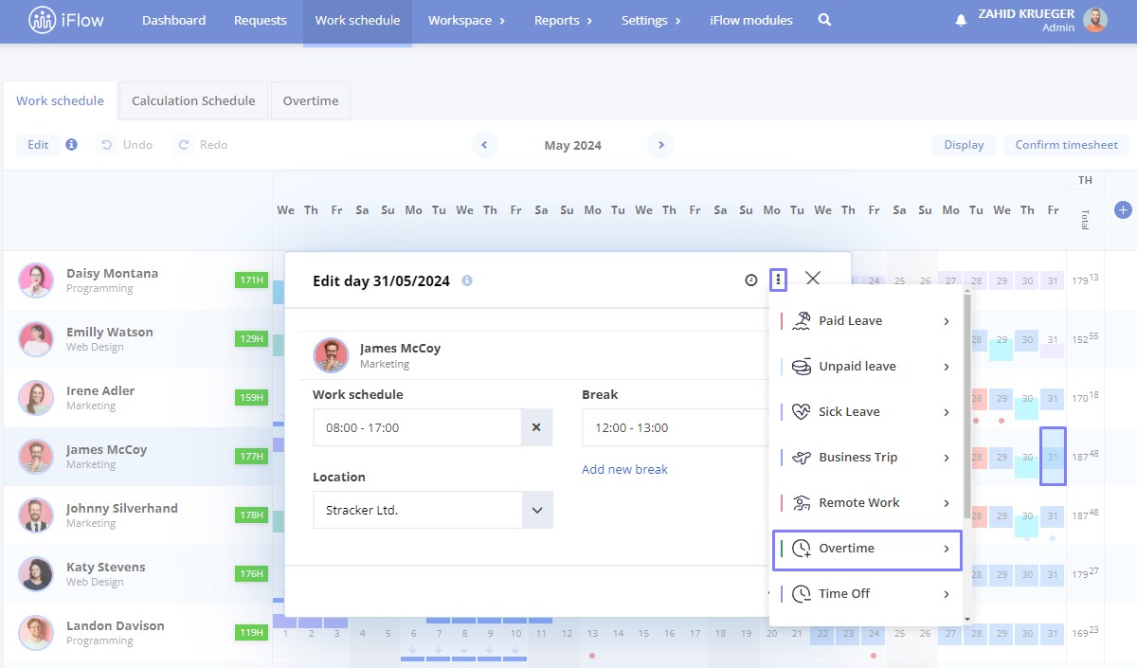Expand the Overtime submenu

point(867,550)
